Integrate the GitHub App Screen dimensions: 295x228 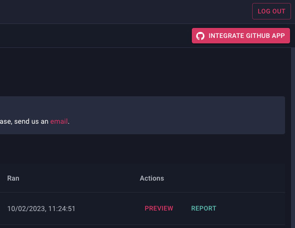coord(241,36)
